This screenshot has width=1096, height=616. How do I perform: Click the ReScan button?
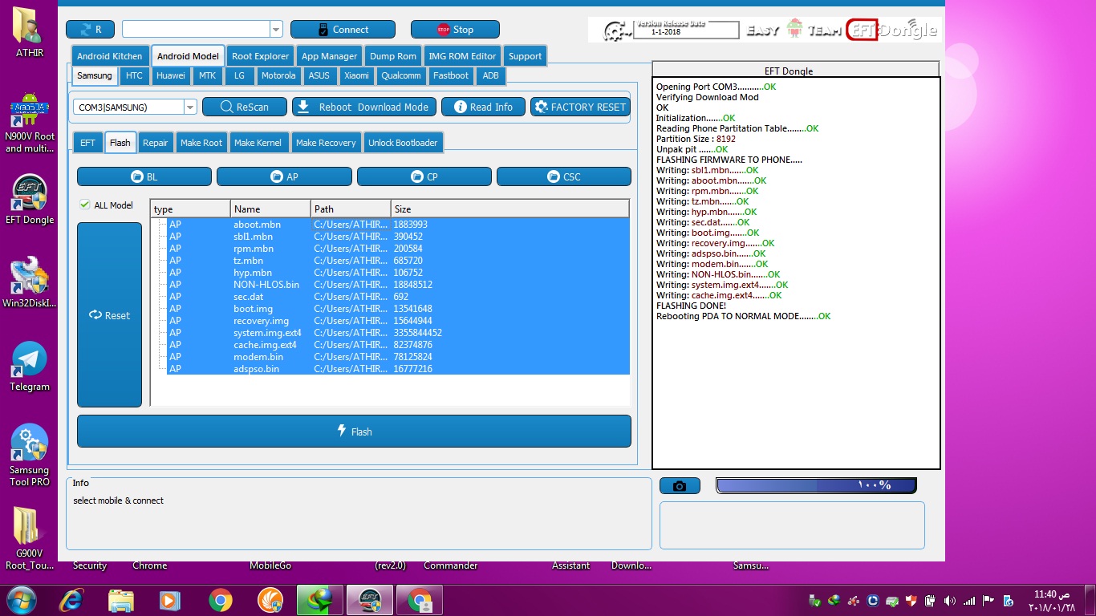[x=245, y=107]
